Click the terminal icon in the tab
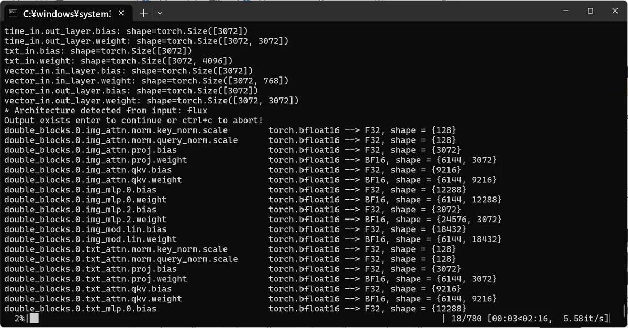Image resolution: width=628 pixels, height=328 pixels. coord(13,13)
